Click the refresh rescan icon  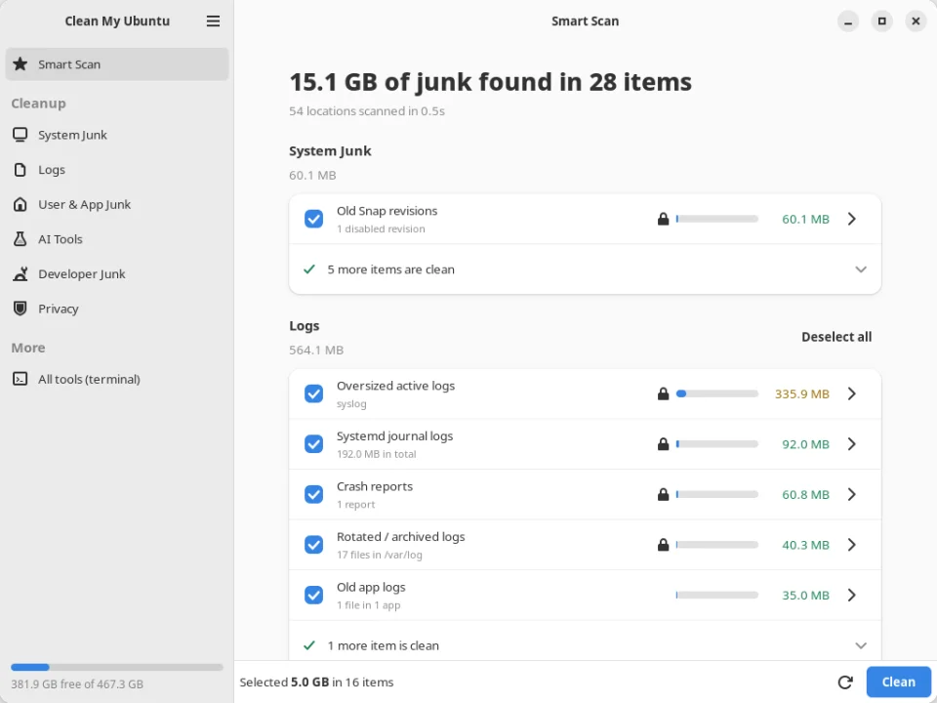[845, 682]
